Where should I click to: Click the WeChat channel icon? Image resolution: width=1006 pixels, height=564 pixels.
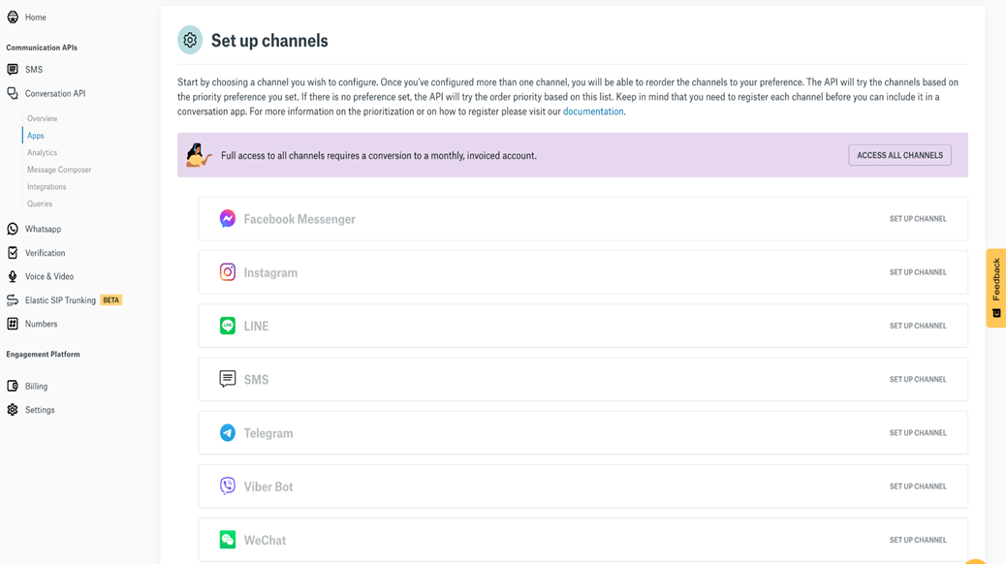[227, 539]
